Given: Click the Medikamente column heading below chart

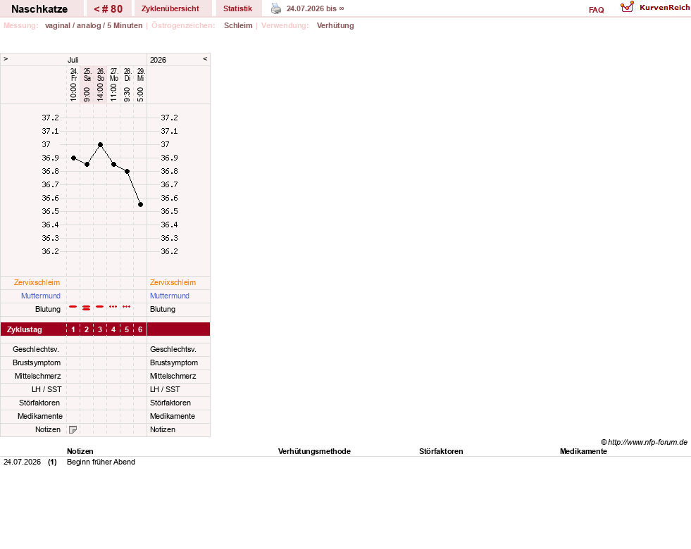Looking at the screenshot, I should coord(583,451).
